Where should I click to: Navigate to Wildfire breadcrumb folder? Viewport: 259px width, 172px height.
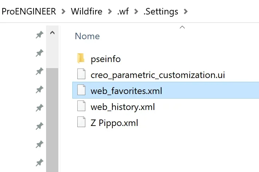pyautogui.click(x=86, y=11)
